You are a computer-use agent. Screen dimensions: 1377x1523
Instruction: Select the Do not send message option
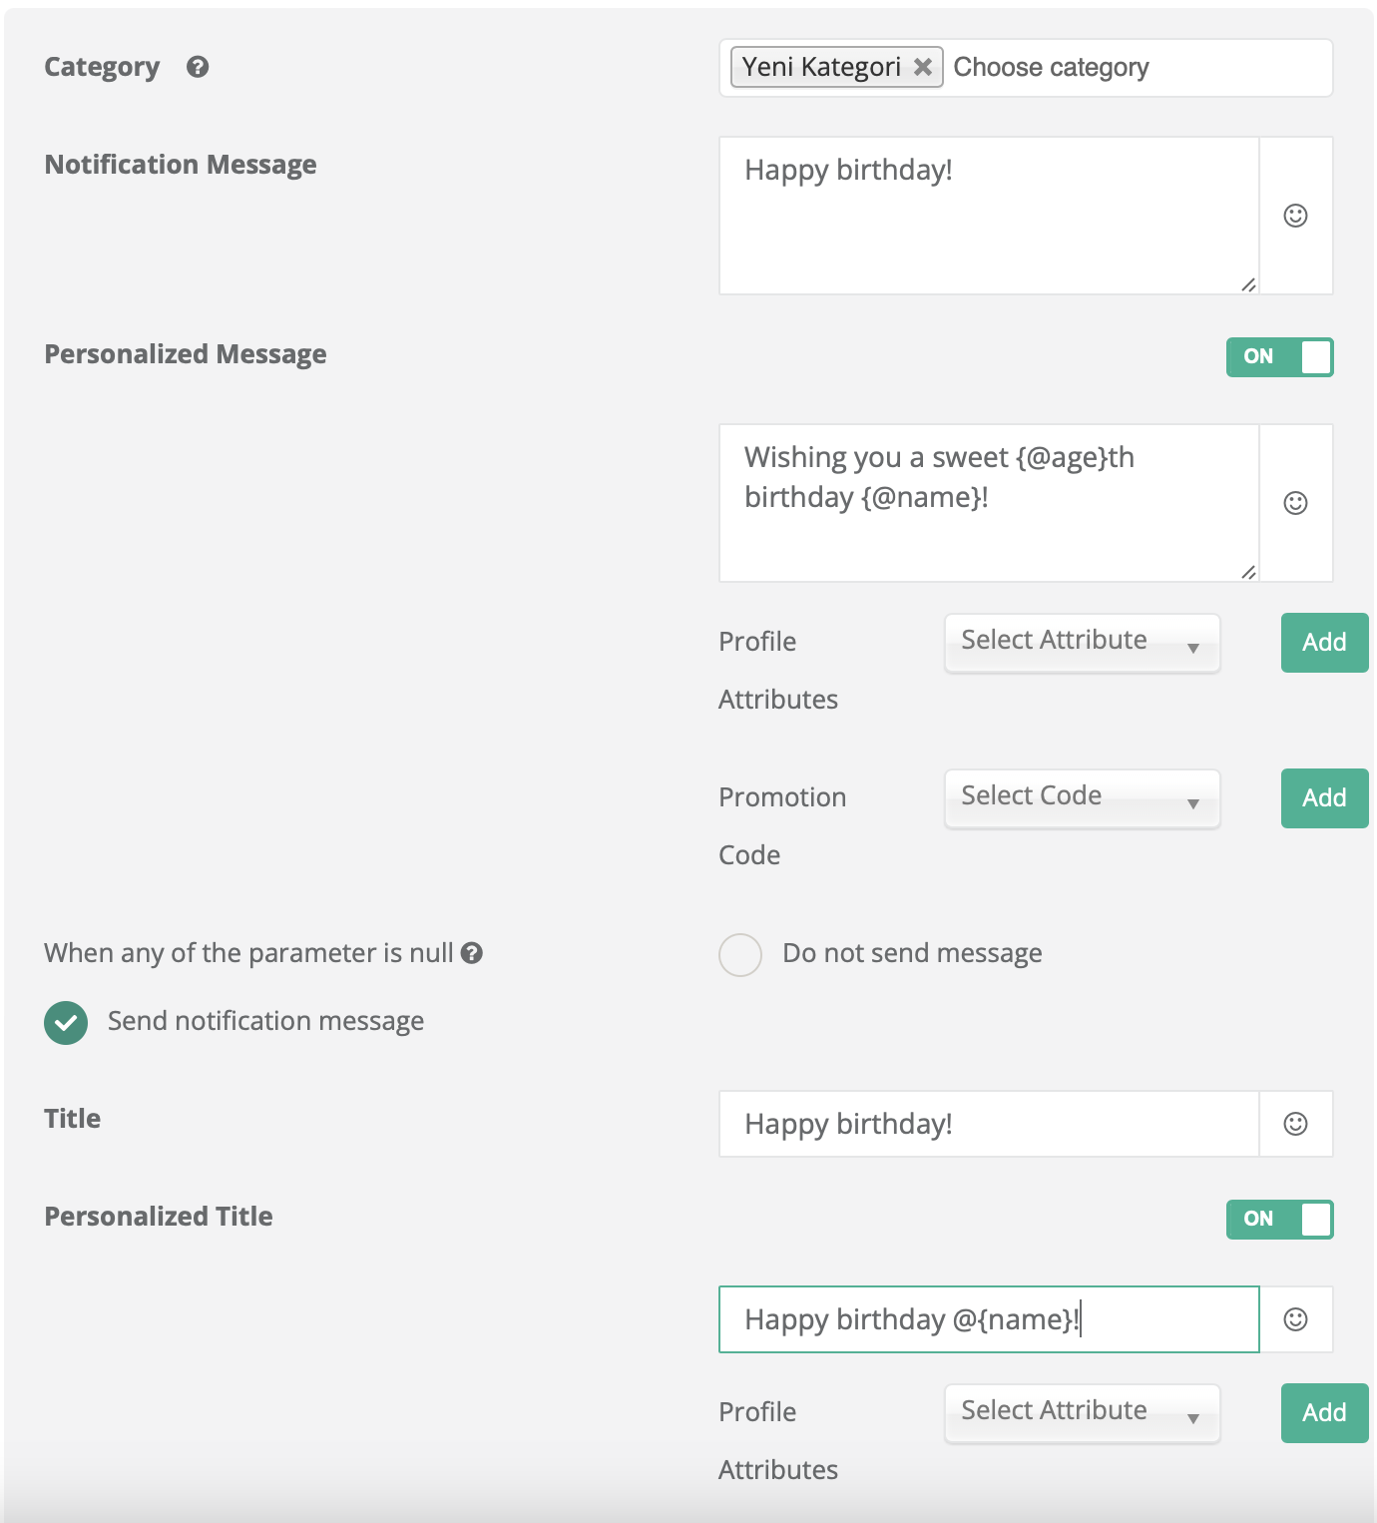point(740,955)
